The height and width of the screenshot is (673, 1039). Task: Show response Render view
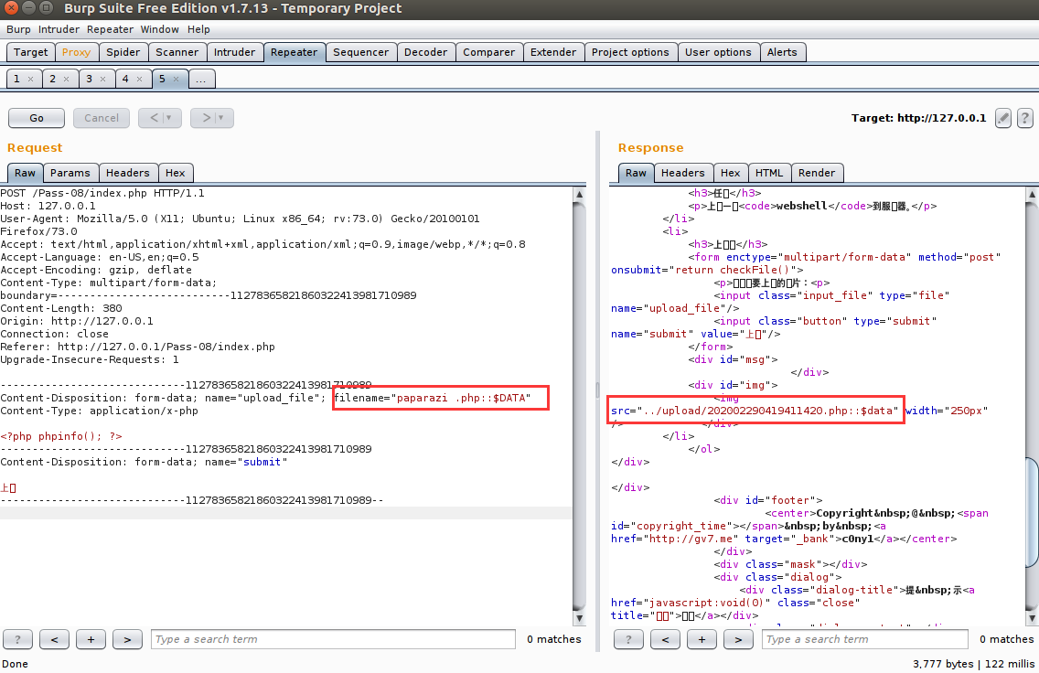[817, 173]
